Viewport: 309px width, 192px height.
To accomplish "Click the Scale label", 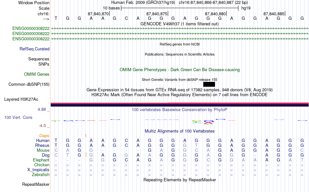I will pos(44,8).
